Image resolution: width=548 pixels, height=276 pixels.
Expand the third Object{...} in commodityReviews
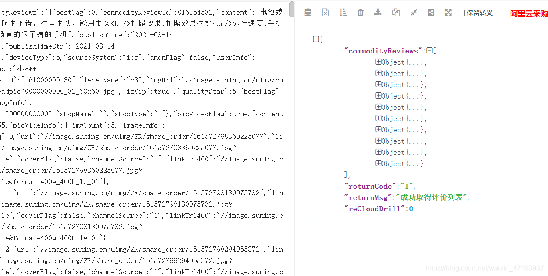[x=378, y=85]
